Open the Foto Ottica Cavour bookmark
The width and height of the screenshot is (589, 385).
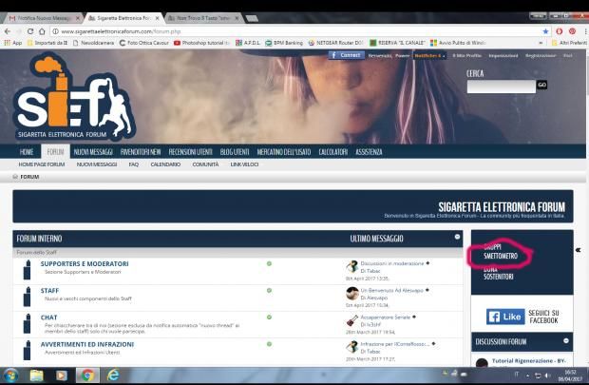(144, 43)
